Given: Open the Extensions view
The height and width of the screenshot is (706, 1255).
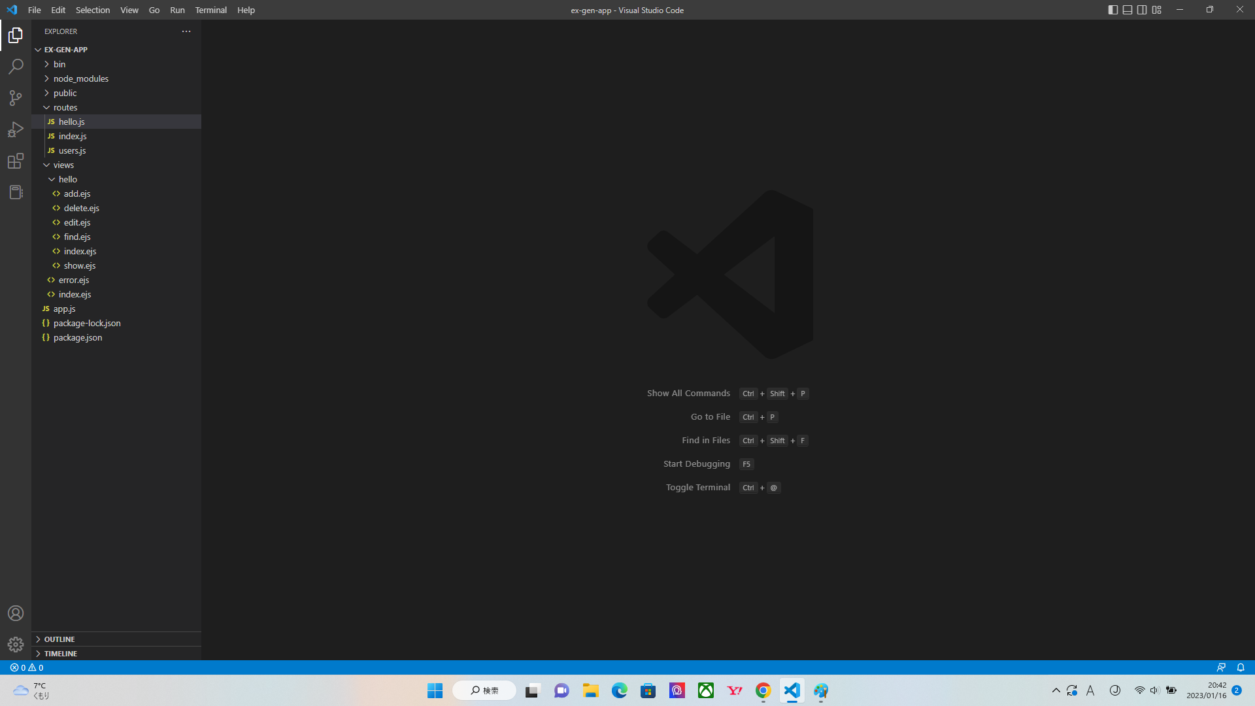Looking at the screenshot, I should click(x=16, y=161).
